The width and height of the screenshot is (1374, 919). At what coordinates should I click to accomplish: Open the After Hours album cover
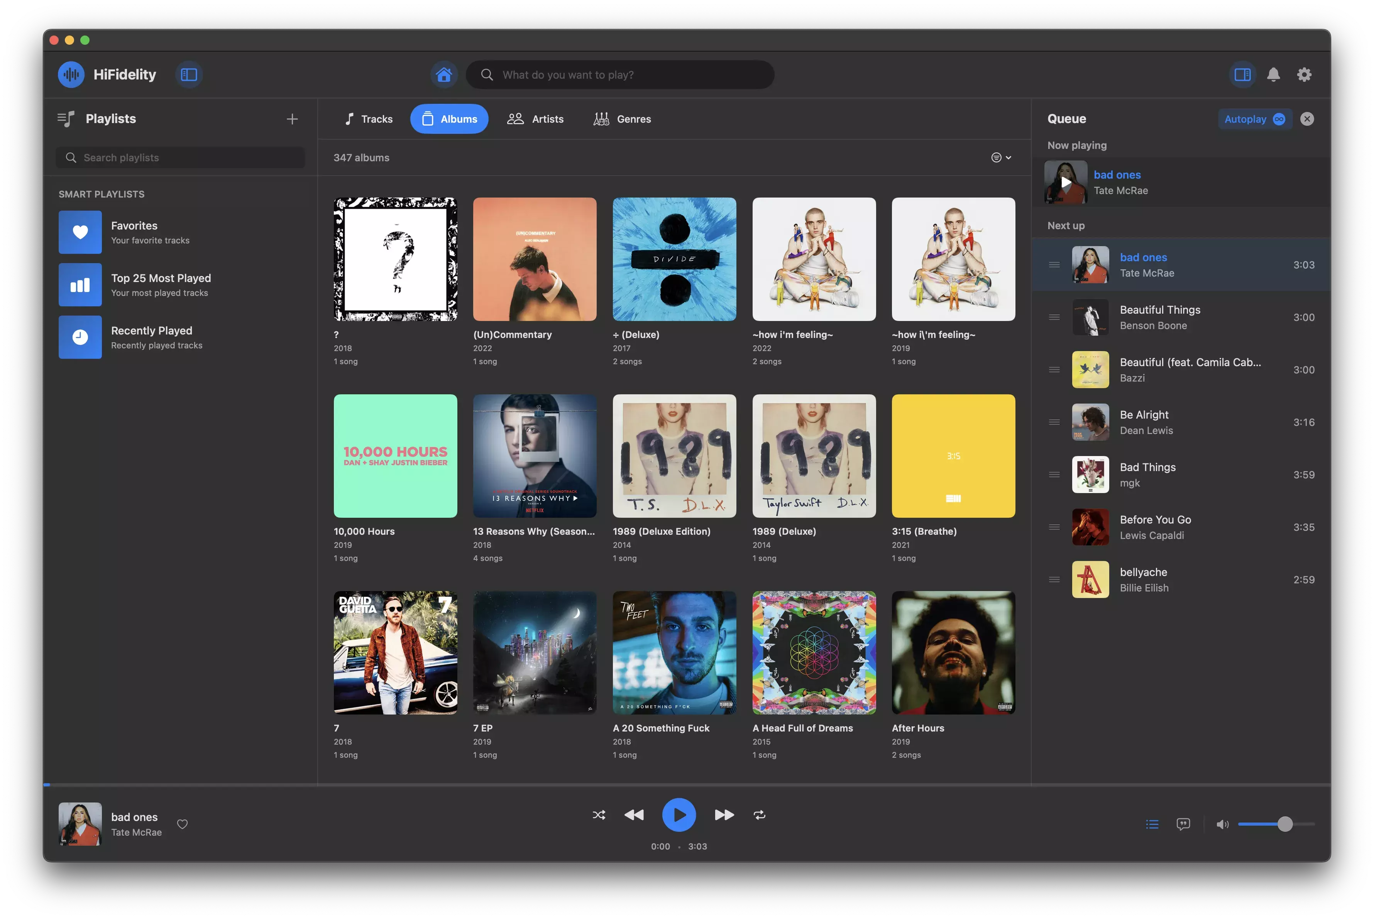[x=953, y=652]
